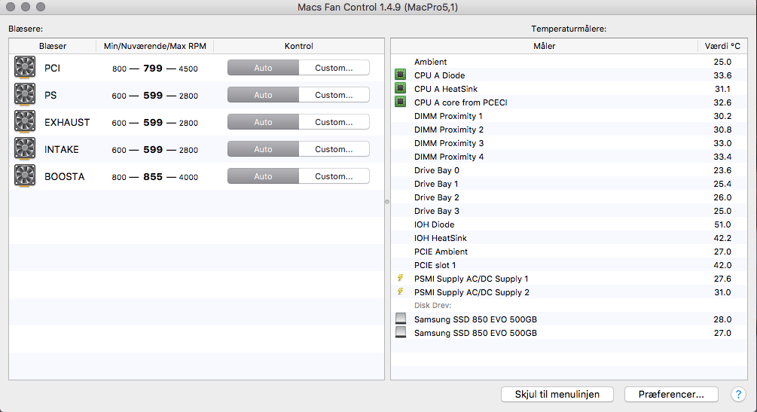This screenshot has width=757, height=412.
Task: Click the PSMI Supply 1 lightning icon
Action: [400, 278]
